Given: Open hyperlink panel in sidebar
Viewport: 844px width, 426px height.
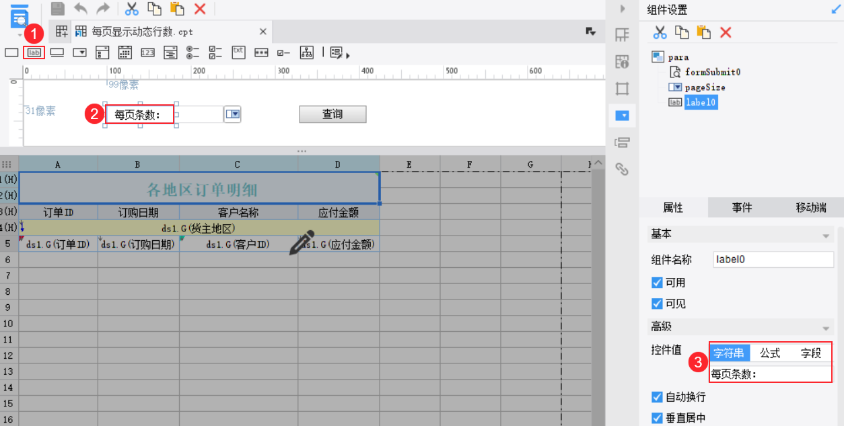Looking at the screenshot, I should [622, 169].
